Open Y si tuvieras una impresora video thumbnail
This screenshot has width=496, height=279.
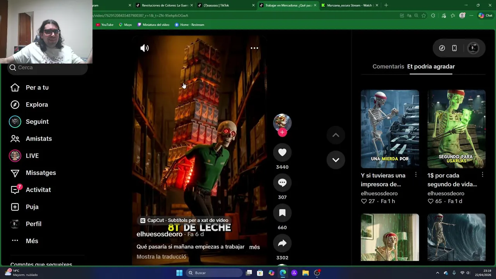coord(390,129)
